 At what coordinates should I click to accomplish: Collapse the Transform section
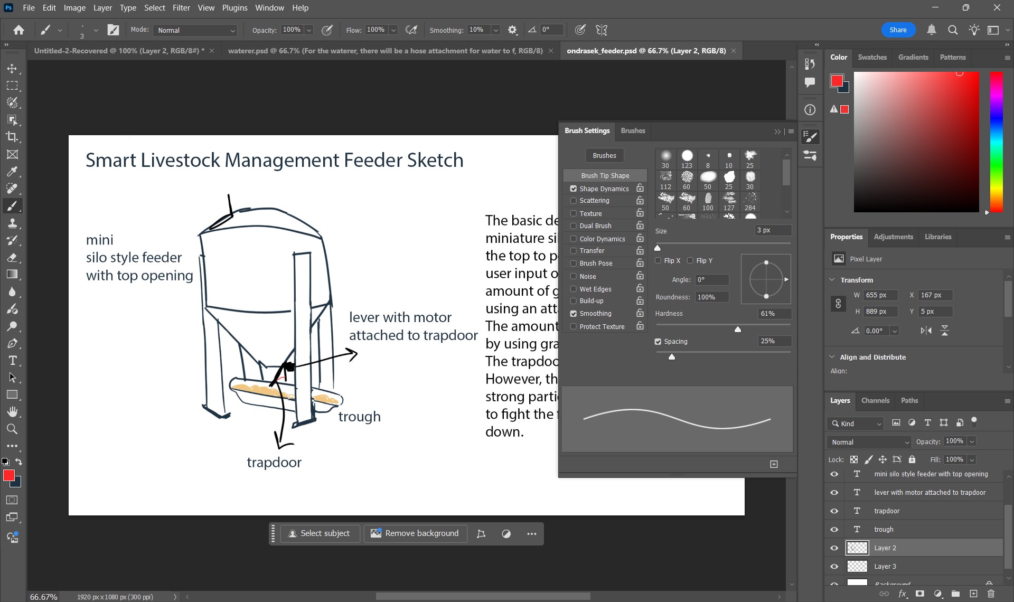[832, 280]
